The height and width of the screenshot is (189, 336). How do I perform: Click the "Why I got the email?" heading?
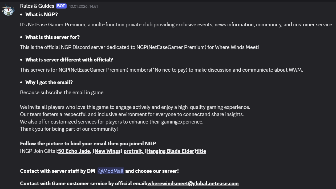(x=49, y=82)
